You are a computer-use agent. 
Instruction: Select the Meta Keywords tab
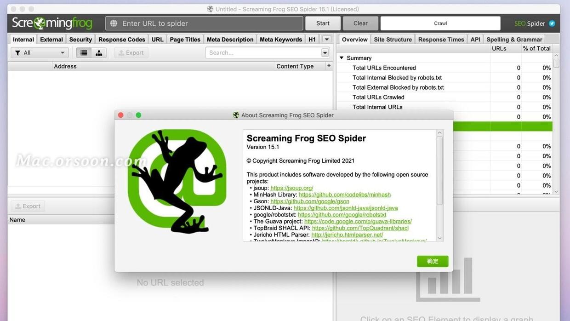coord(281,40)
